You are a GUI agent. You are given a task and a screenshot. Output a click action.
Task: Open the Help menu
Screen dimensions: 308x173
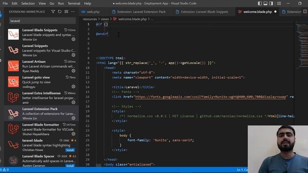[x=88, y=3]
